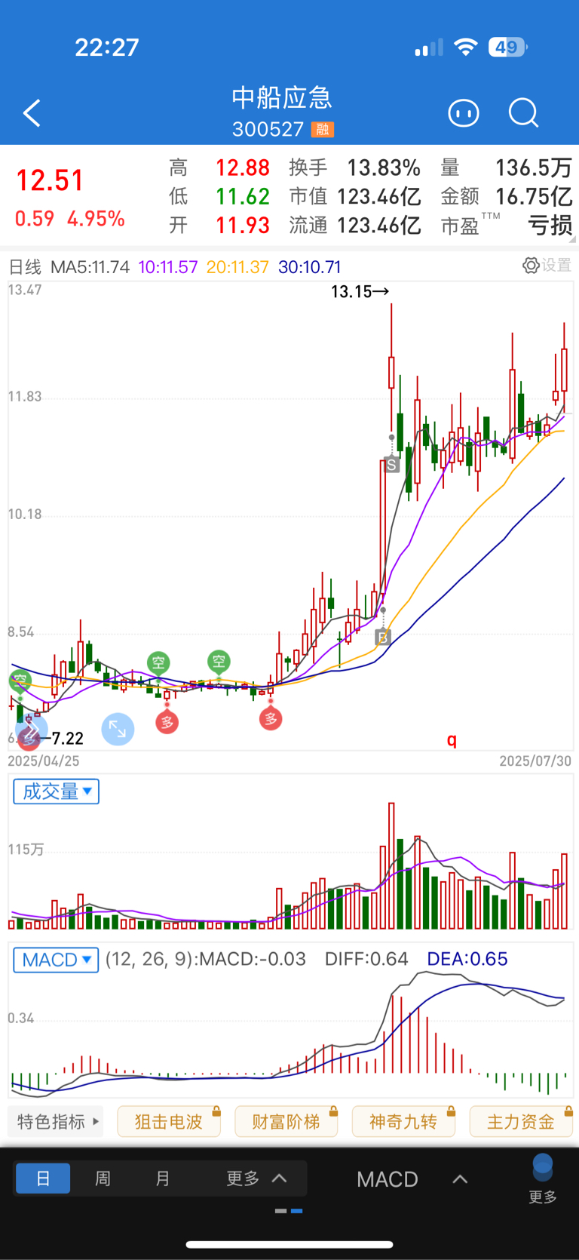Image resolution: width=579 pixels, height=1260 pixels.
Task: Expand the 更多 period options
Action: click(256, 1178)
